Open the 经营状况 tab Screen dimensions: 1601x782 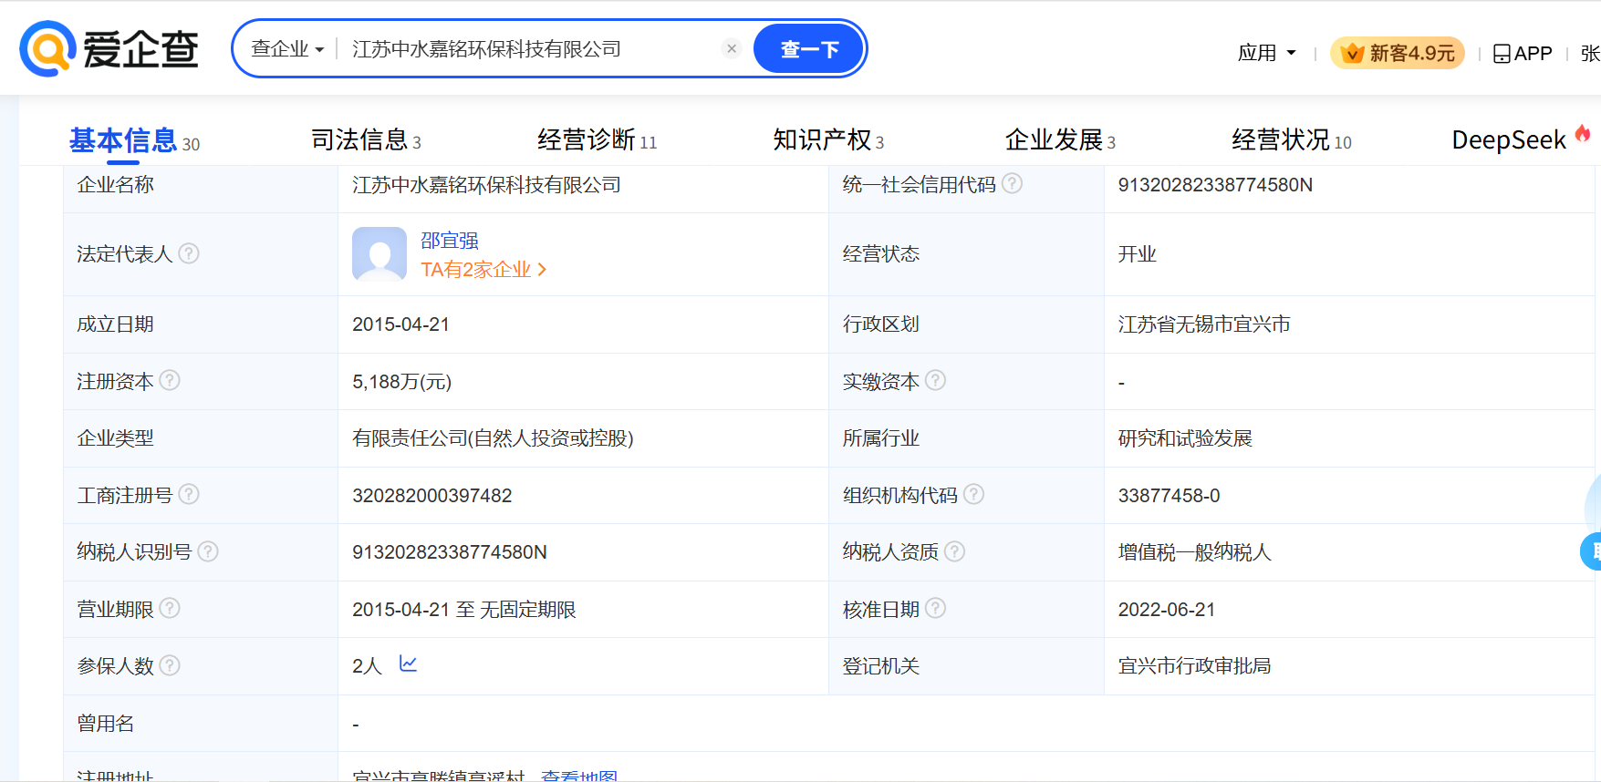[1292, 140]
